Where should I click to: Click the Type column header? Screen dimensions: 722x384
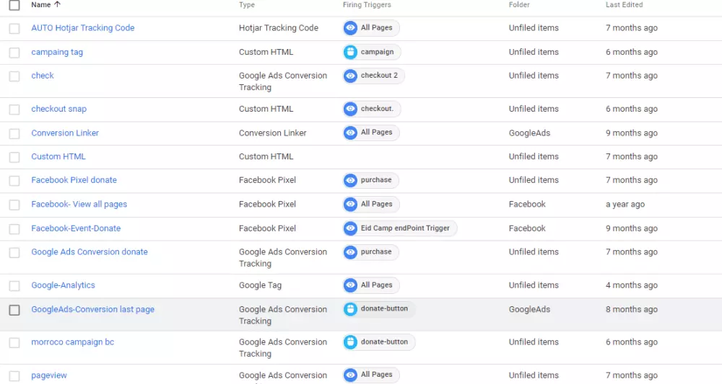(247, 5)
